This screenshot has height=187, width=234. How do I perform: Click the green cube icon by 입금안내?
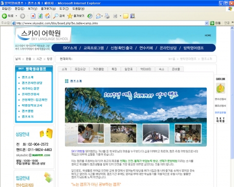point(48,177)
